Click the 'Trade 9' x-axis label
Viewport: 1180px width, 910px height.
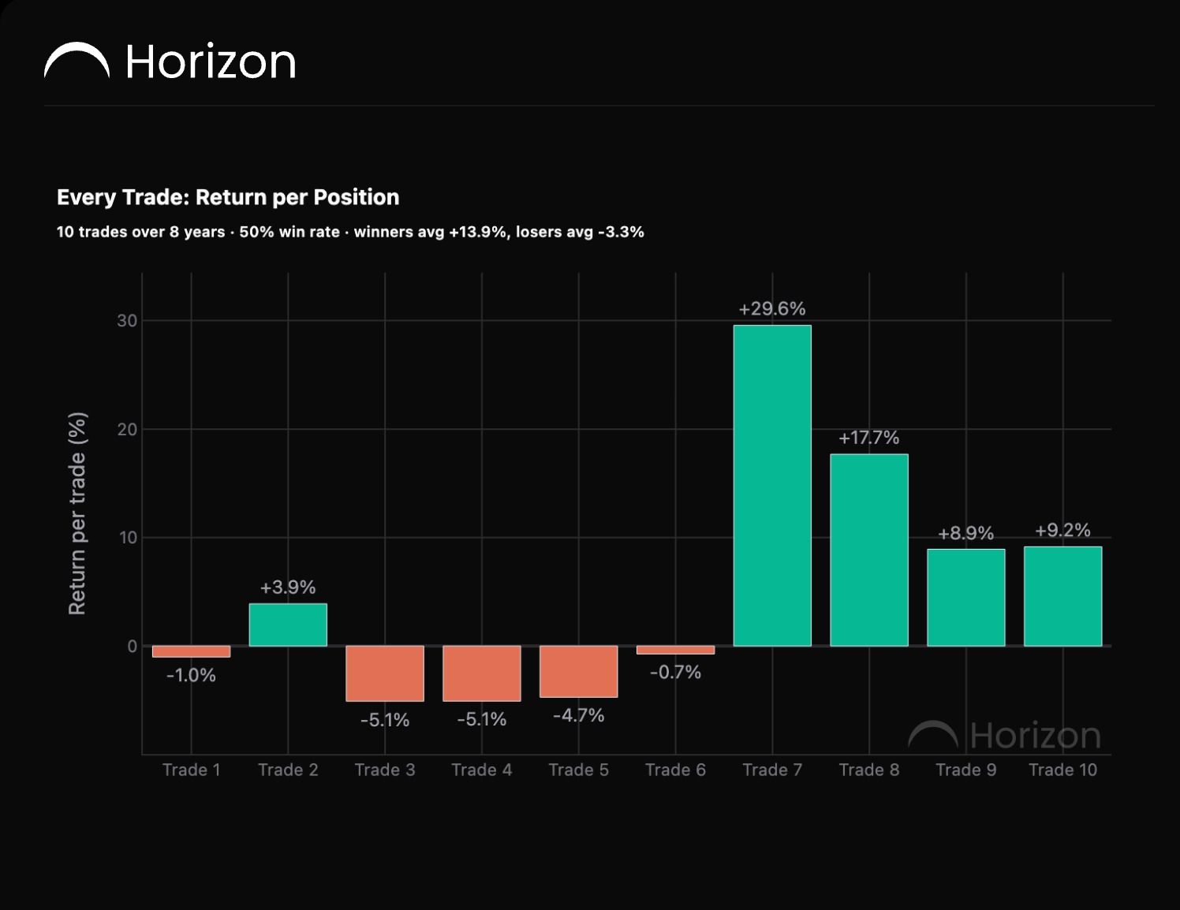coord(966,770)
